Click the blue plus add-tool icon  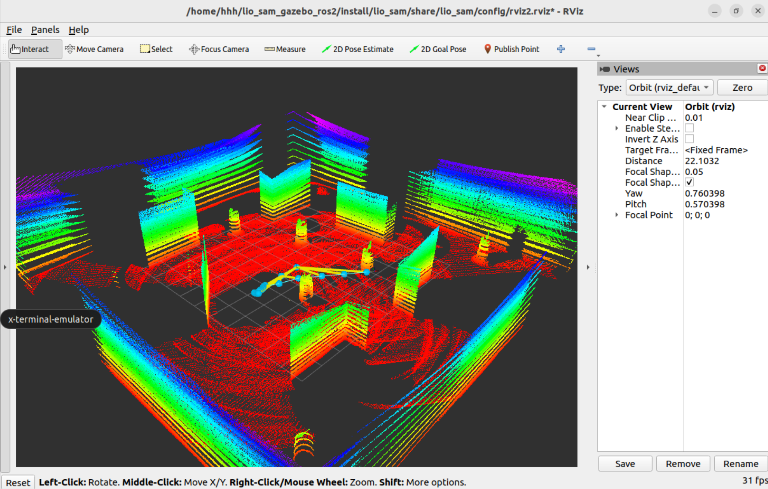pos(561,49)
